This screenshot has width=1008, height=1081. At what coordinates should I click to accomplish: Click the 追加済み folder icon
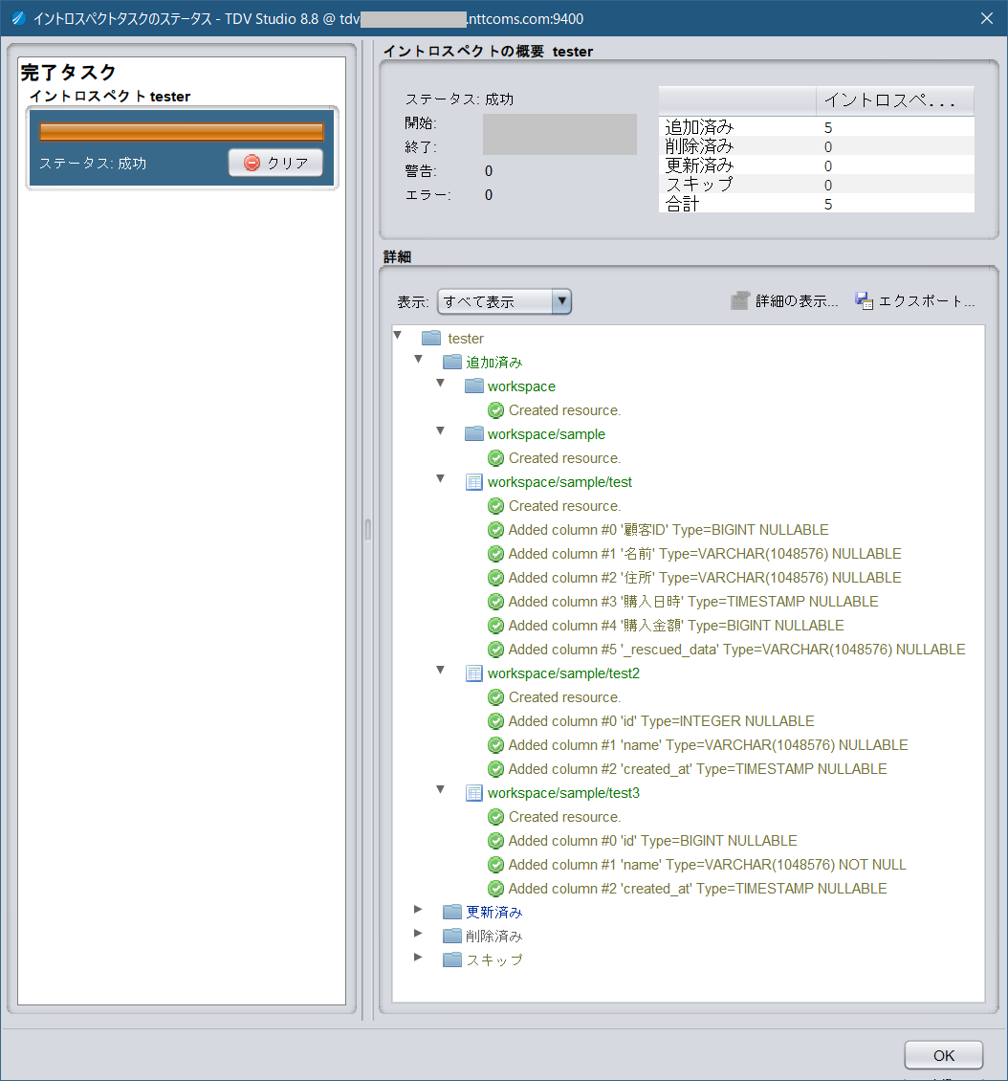click(452, 362)
